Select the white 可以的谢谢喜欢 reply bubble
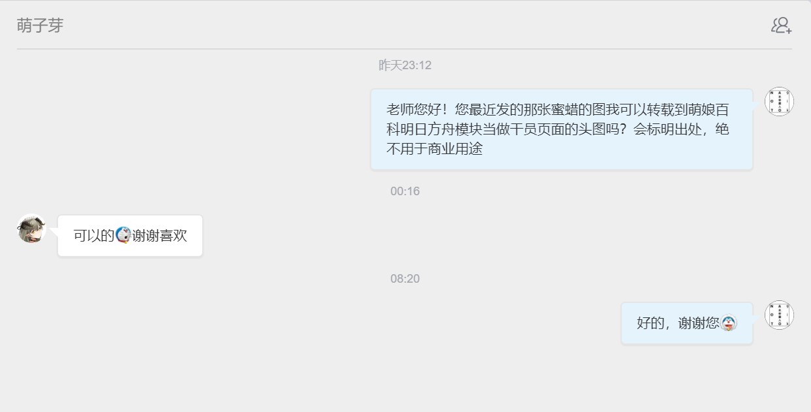The height and width of the screenshot is (412, 811). [130, 236]
